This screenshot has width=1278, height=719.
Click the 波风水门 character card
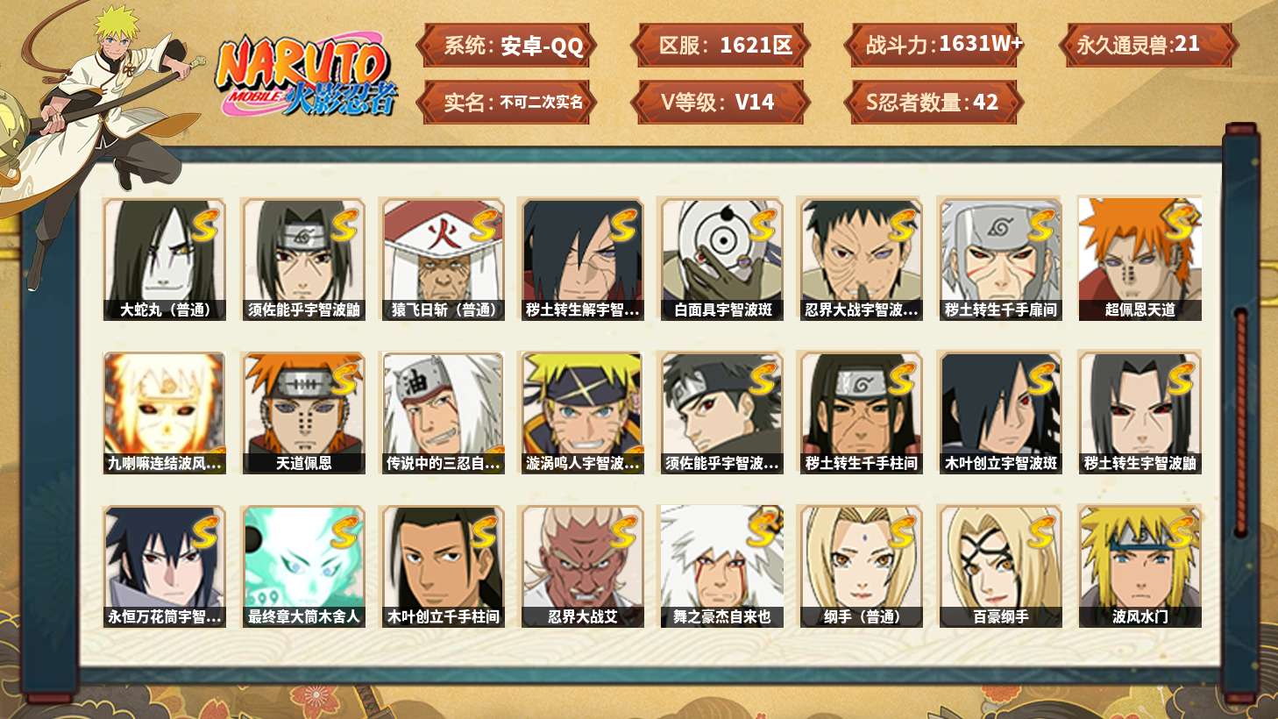tap(1140, 566)
